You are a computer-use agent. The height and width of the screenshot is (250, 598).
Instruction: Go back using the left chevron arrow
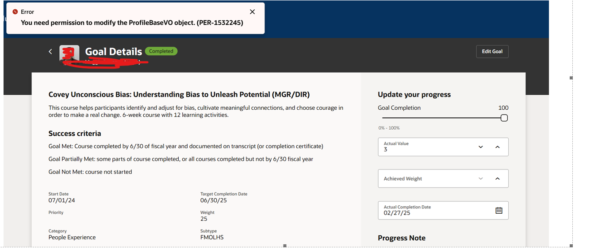pyautogui.click(x=50, y=51)
